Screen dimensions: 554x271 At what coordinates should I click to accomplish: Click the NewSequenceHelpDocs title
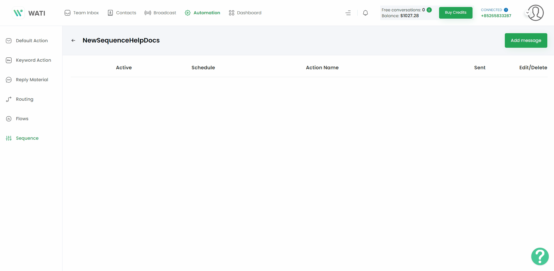click(x=121, y=40)
